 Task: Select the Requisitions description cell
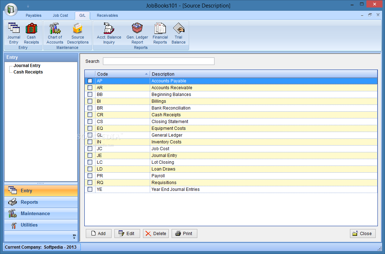pos(264,183)
